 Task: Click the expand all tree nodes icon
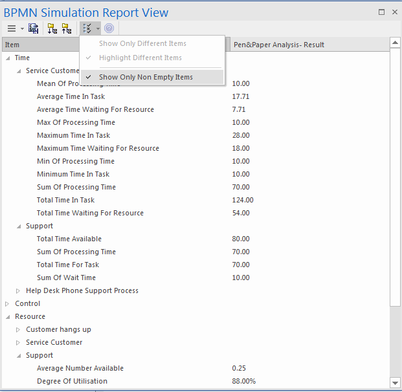coord(52,28)
